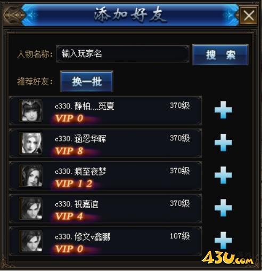Add friend c330.静柏灬觅夏 with plus icon

(223, 110)
